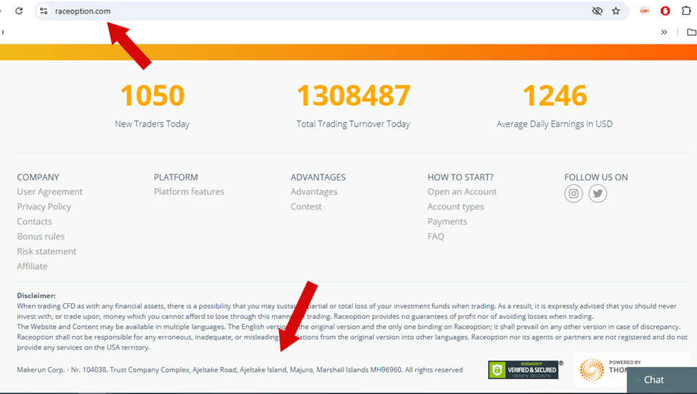The height and width of the screenshot is (394, 697).
Task: Open the Affiliate link
Action: tap(32, 266)
